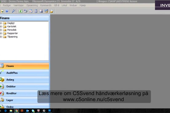Switch to the AuditPlus module
The image size is (170, 113).
pyautogui.click(x=25, y=73)
